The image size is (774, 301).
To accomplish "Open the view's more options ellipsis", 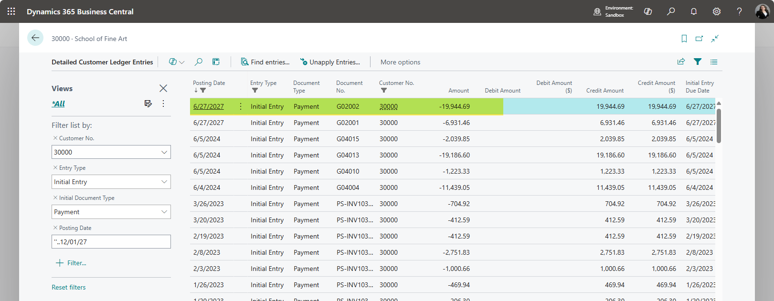I will pos(163,104).
